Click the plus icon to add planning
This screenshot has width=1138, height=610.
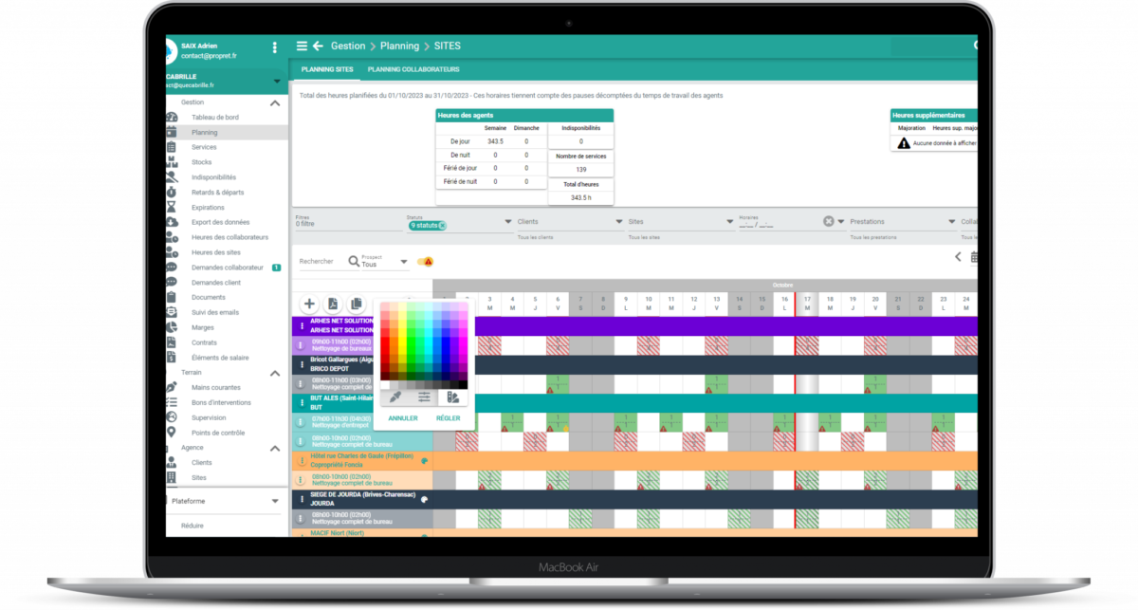[x=309, y=304]
